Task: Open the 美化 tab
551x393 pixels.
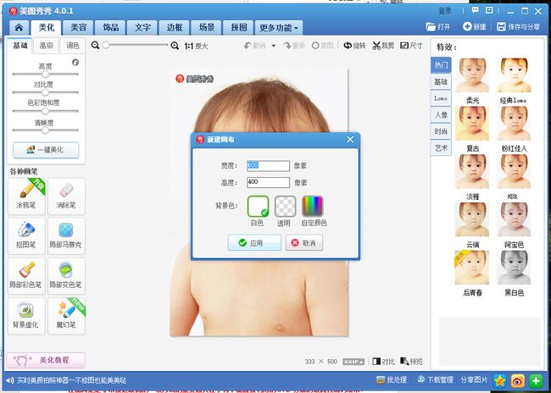Action: click(46, 28)
